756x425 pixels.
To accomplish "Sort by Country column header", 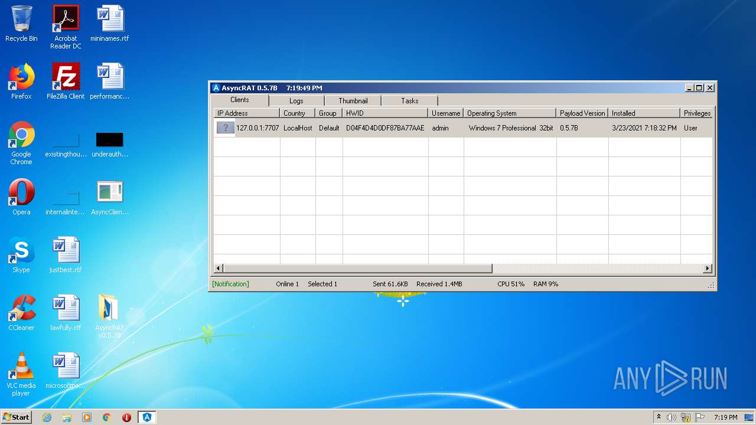I will click(x=298, y=113).
